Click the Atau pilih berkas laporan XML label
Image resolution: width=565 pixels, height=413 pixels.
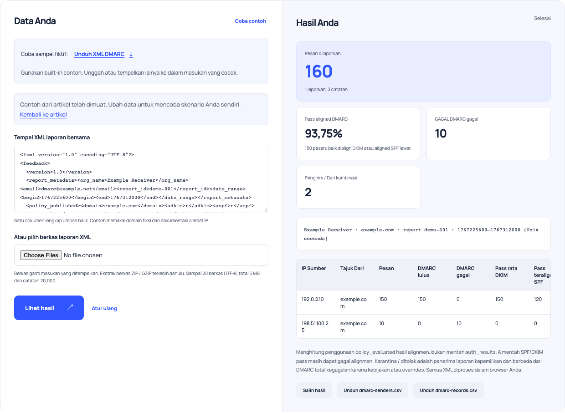pyautogui.click(x=53, y=237)
